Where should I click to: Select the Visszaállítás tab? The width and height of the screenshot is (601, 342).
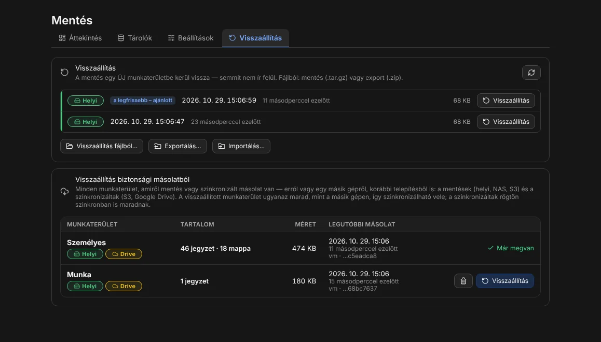255,38
